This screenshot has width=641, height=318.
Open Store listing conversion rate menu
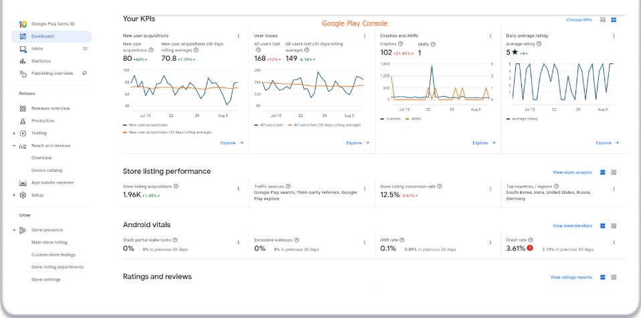(490, 189)
